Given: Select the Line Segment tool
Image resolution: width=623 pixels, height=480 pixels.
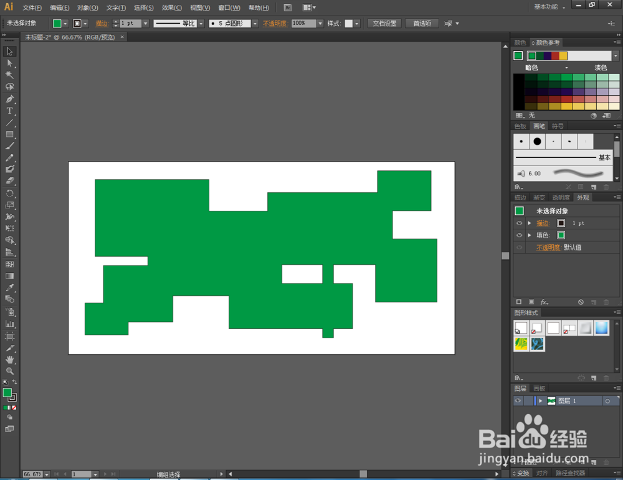Looking at the screenshot, I should pyautogui.click(x=9, y=122).
